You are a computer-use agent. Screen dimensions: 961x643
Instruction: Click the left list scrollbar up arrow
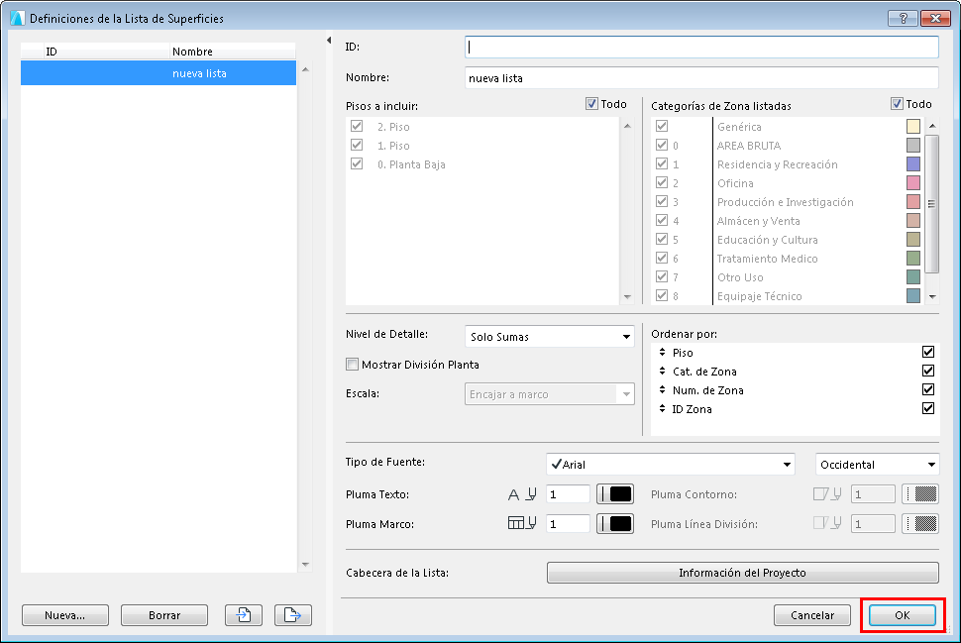tap(305, 69)
